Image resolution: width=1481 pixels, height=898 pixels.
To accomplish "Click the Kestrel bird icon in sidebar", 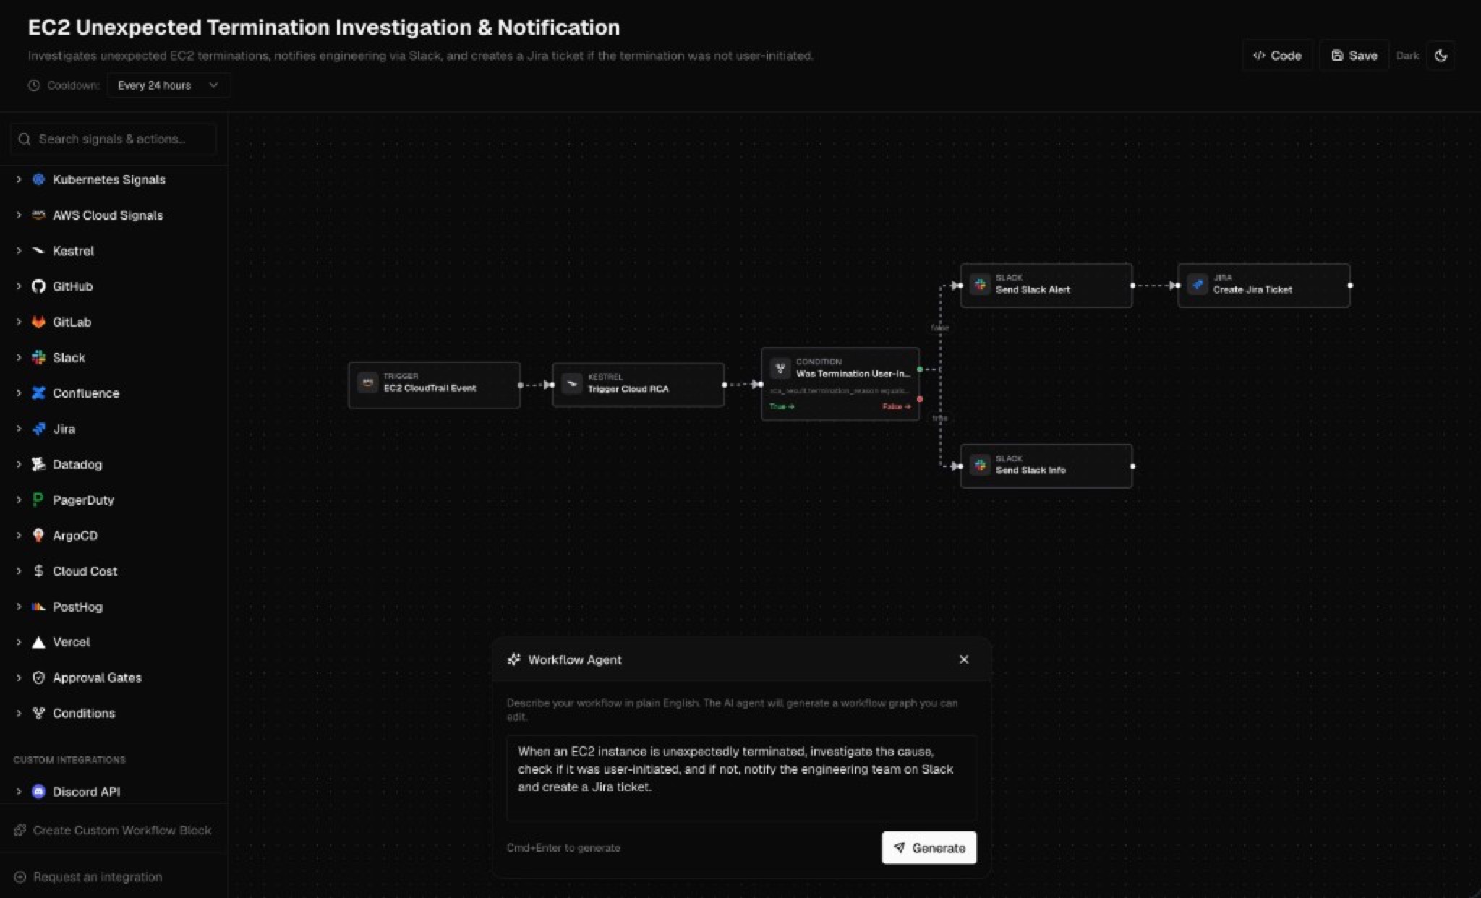I will (x=39, y=251).
